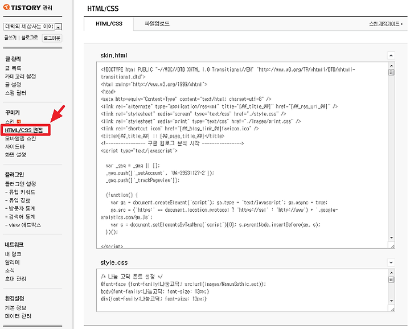Collapse the skin.html section
Screen dimensions: 410x329
pyautogui.click(x=391, y=55)
